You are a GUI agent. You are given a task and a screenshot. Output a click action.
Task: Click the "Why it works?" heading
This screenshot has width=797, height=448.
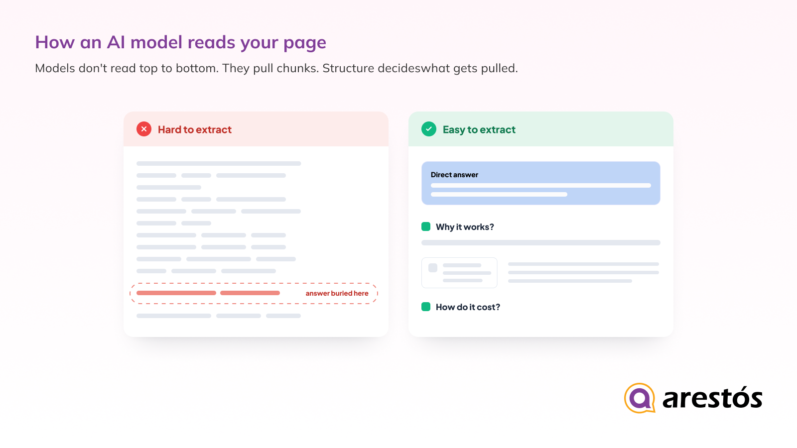465,227
